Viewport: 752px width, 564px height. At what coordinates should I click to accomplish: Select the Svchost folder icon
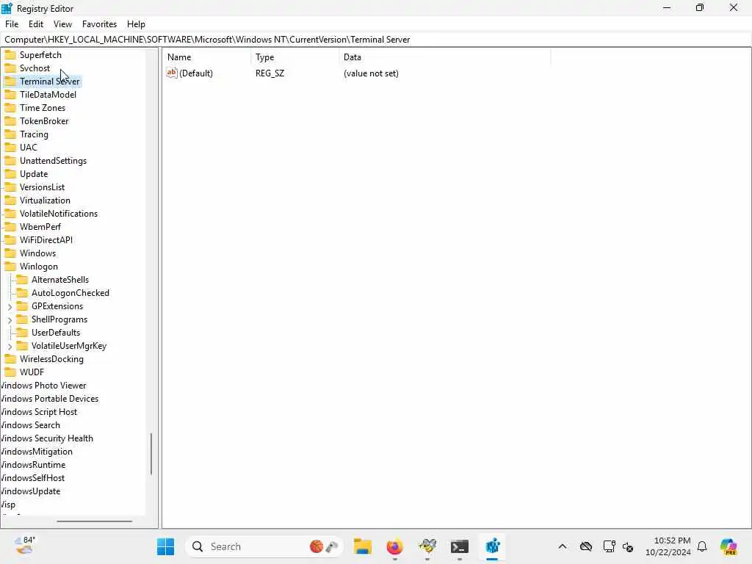point(10,68)
